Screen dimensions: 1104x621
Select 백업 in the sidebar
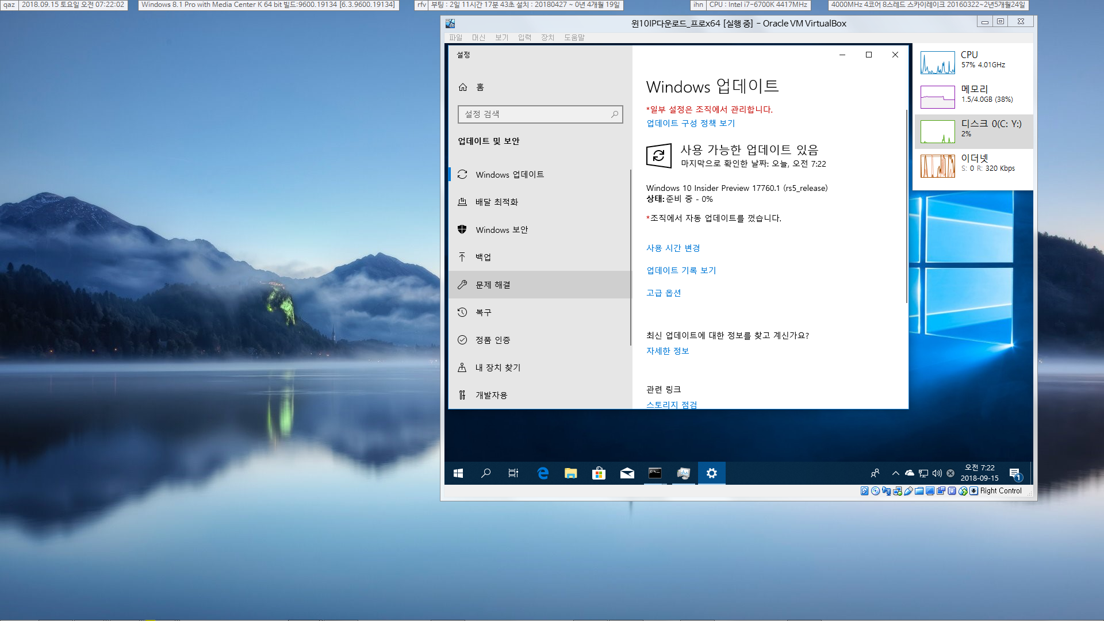[539, 257]
